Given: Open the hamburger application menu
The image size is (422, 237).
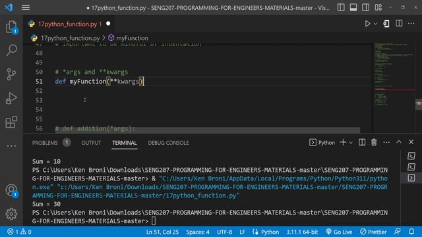Looking at the screenshot, I should 26,7.
